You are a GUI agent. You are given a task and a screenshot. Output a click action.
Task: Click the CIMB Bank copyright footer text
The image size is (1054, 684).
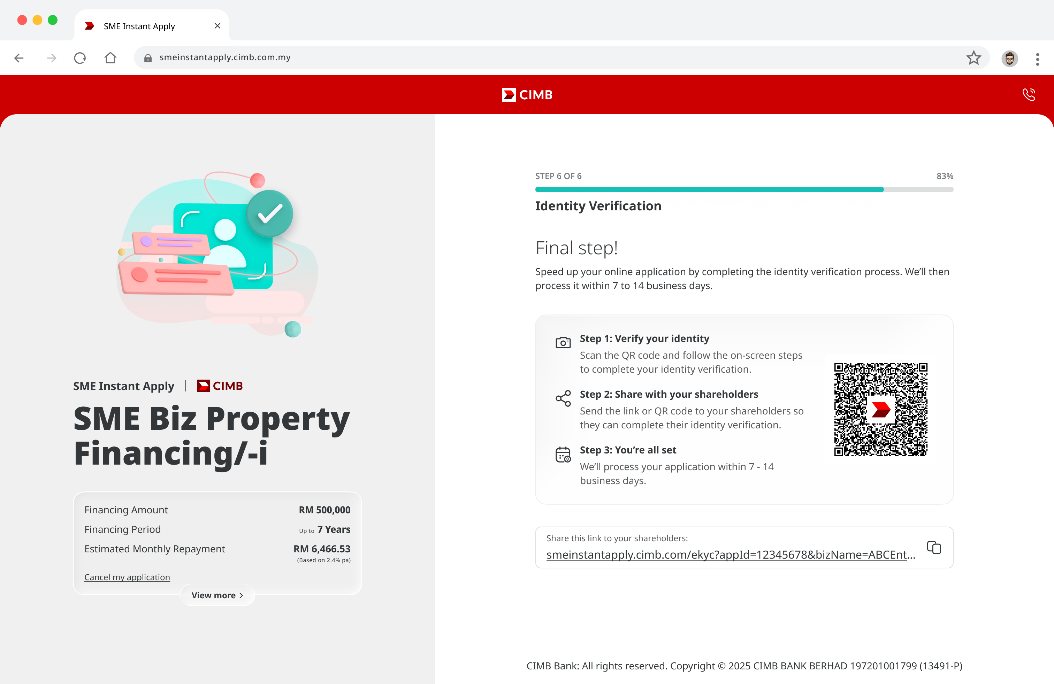[744, 666]
